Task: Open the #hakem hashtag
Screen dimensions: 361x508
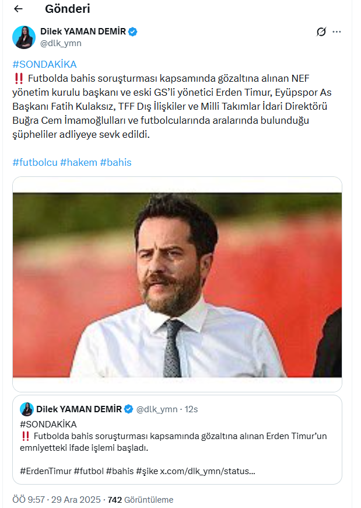Action: point(77,162)
